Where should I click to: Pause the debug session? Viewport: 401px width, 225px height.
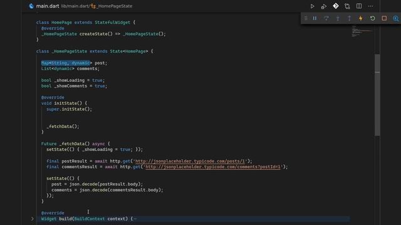(315, 18)
